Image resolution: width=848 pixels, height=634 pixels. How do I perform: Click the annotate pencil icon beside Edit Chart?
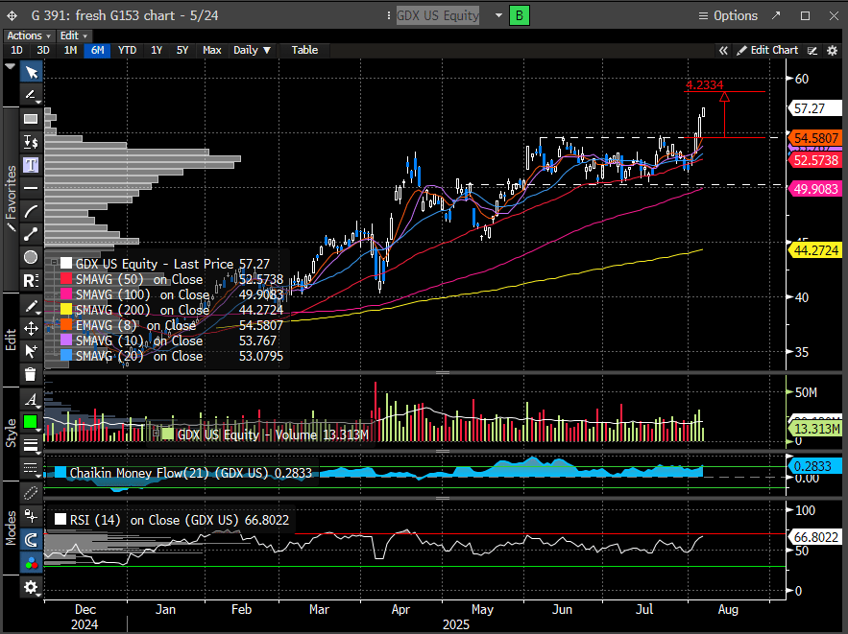click(812, 50)
